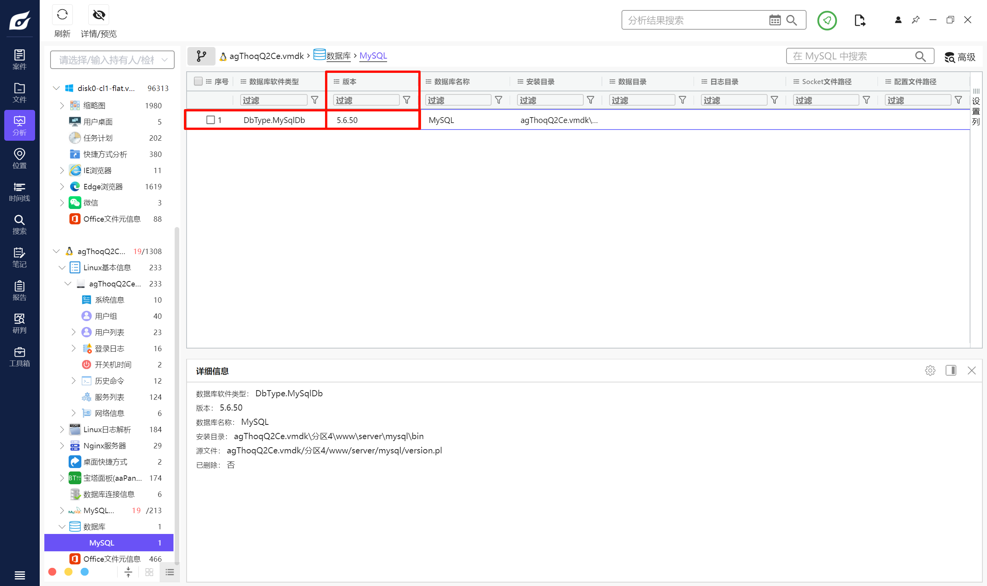Tick the checkbox for row 1
Image resolution: width=987 pixels, height=586 pixels.
point(211,120)
